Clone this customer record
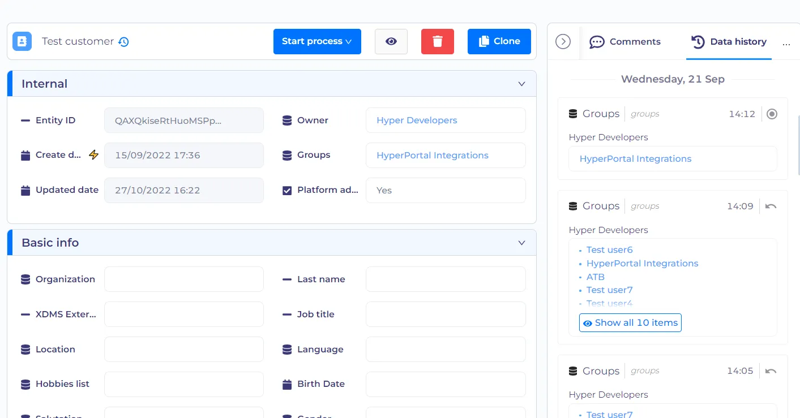 (x=499, y=41)
